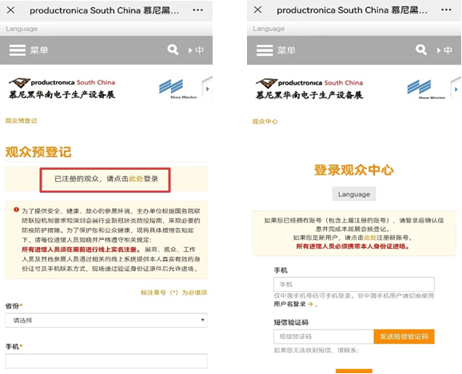Click the 如果您无法收到短信 help text
This screenshot has width=462, height=374.
[317, 350]
